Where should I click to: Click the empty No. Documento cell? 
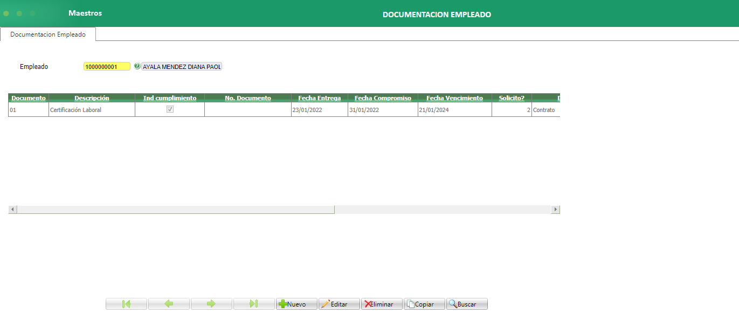pyautogui.click(x=248, y=109)
